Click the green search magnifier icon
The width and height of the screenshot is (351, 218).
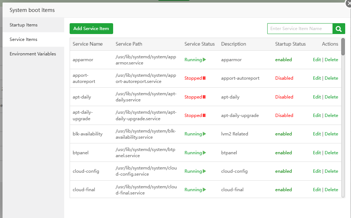point(339,29)
